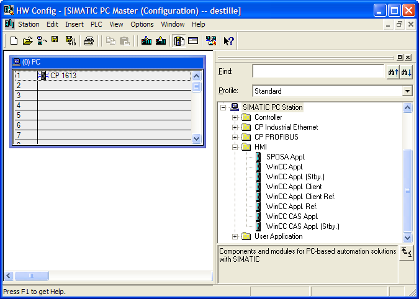Click the Save and Compile icon
Screen dimensions: 419x299
pos(71,41)
